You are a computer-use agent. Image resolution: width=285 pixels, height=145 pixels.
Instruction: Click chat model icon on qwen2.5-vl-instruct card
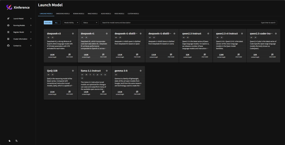point(239,55)
